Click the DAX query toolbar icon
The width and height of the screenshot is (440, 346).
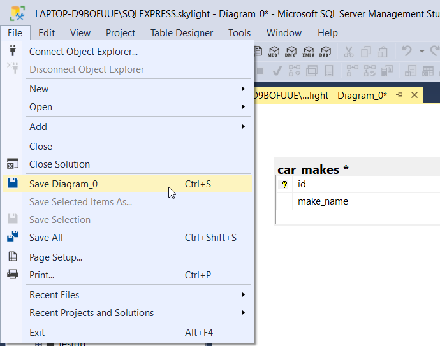click(325, 52)
